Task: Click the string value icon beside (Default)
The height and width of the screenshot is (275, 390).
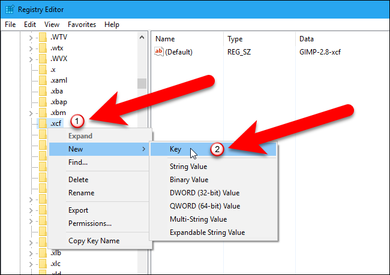Action: point(158,52)
